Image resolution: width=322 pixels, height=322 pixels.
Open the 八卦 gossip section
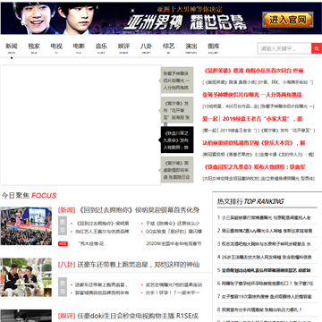[146, 47]
